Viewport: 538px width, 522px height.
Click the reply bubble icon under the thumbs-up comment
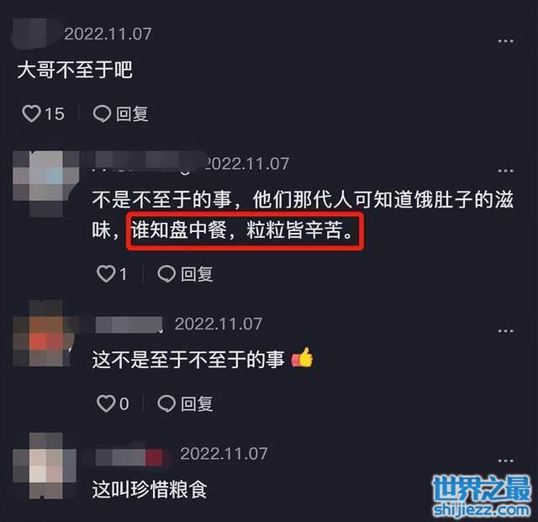coord(166,403)
